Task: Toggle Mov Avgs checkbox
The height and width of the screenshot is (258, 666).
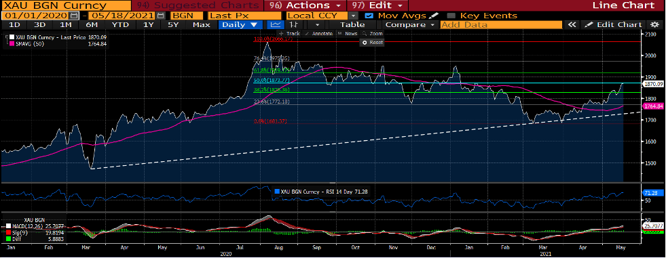Action: pos(369,16)
